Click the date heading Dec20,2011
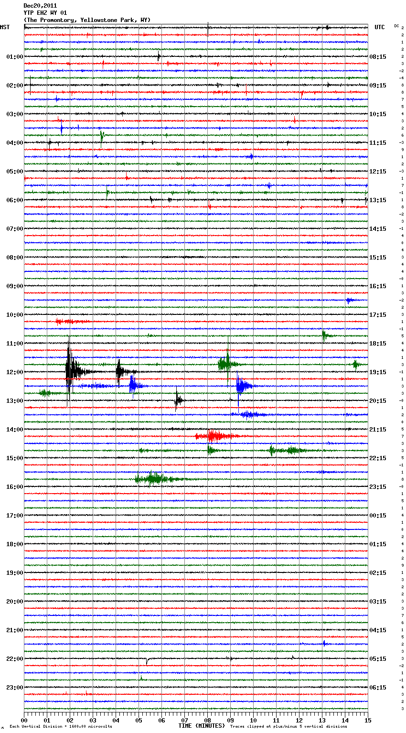 click(40, 6)
